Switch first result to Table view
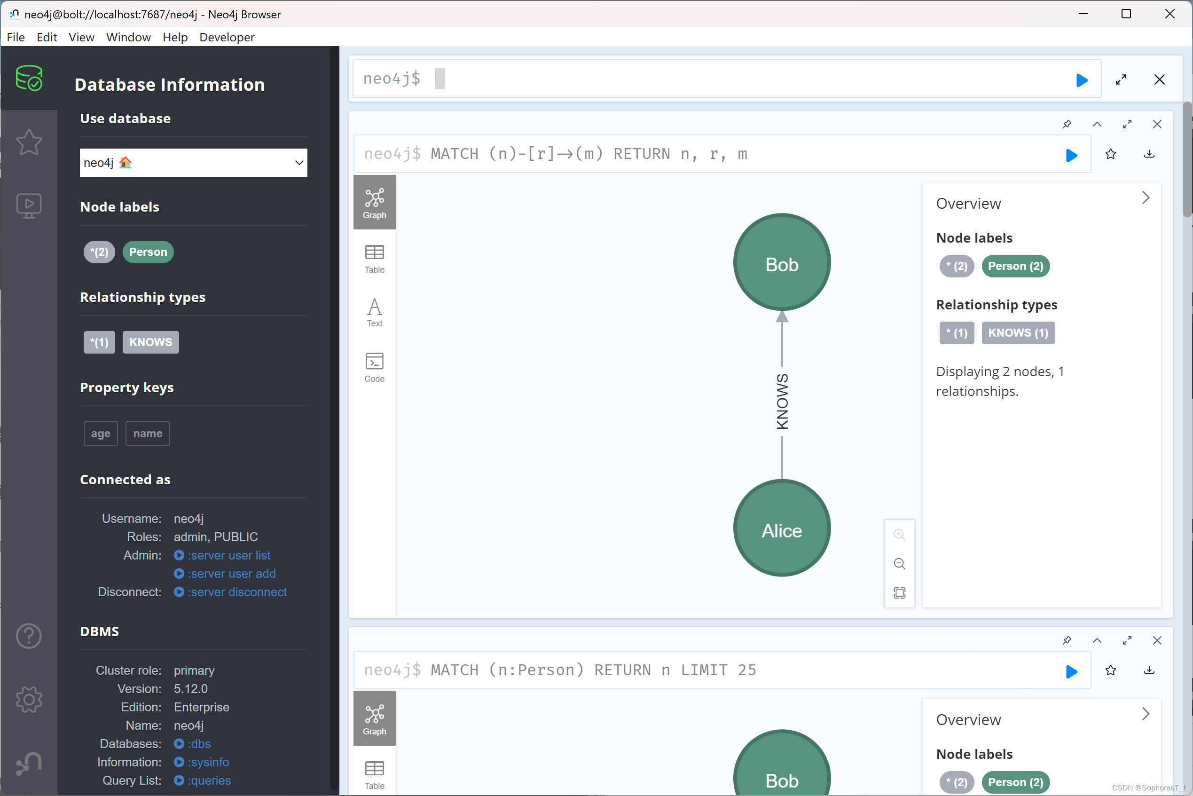 (375, 259)
